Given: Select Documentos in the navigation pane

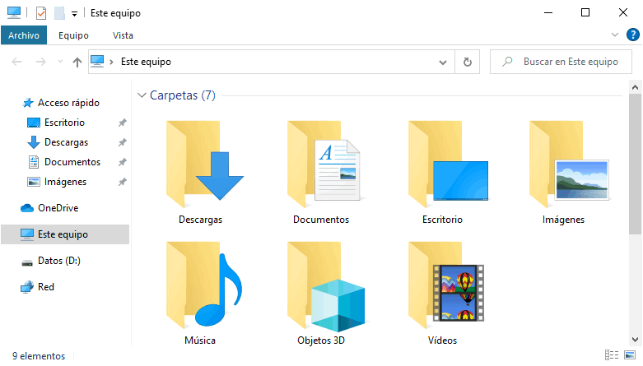Looking at the screenshot, I should click(72, 162).
